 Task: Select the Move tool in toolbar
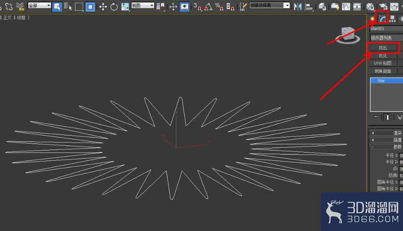[x=103, y=7]
